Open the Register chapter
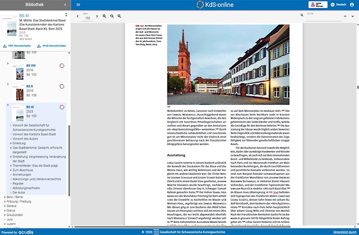 pyautogui.click(x=18, y=184)
